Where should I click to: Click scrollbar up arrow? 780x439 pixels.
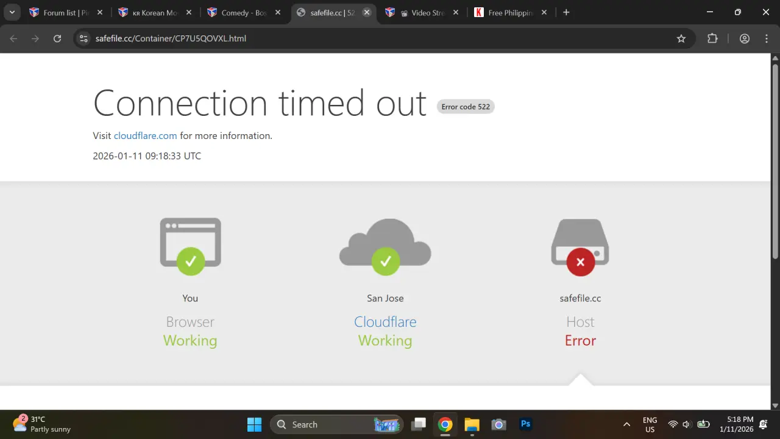pyautogui.click(x=775, y=57)
